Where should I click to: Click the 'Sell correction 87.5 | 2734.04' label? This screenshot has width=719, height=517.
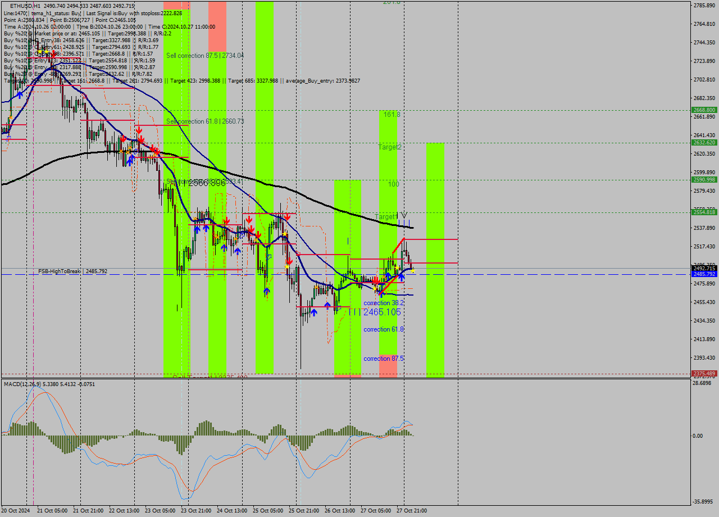205,56
